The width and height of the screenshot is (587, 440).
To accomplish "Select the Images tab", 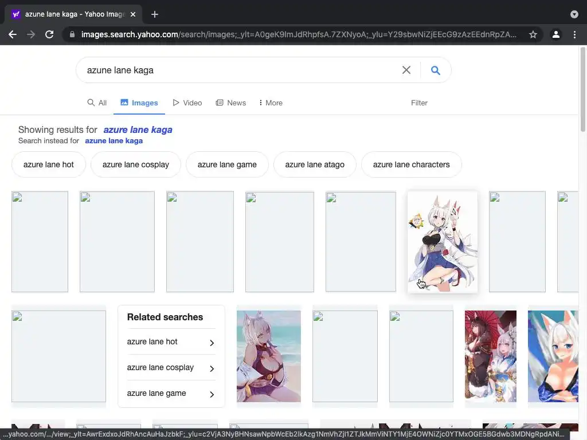I will click(x=139, y=103).
